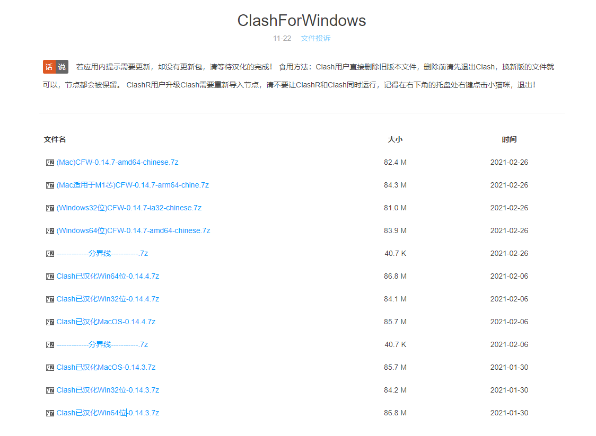Click 7z icon beside Clash已汉化Win64位-0.14.3.7z
The height and width of the screenshot is (436, 596).
(50, 413)
